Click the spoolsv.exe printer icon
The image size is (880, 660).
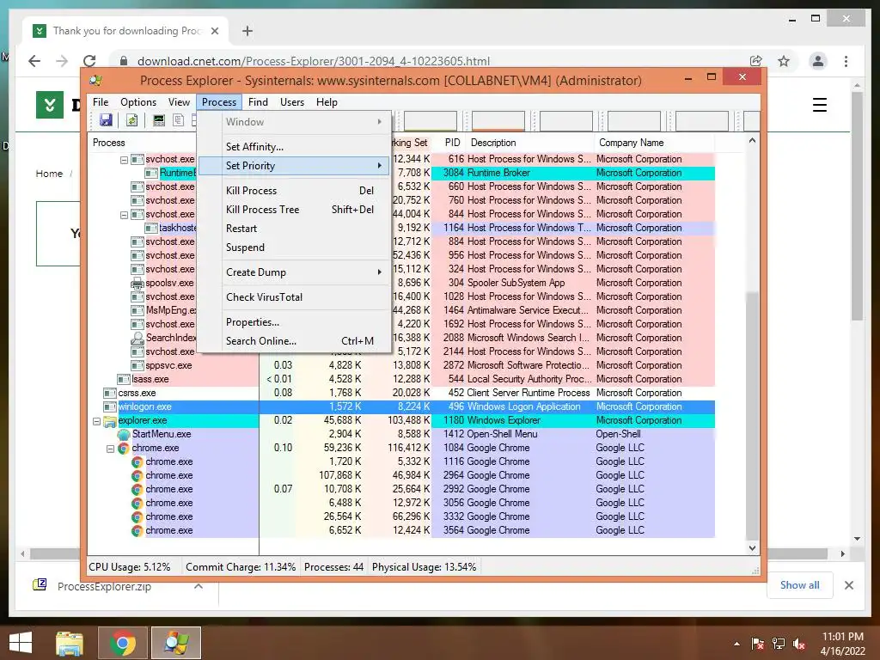pyautogui.click(x=137, y=284)
